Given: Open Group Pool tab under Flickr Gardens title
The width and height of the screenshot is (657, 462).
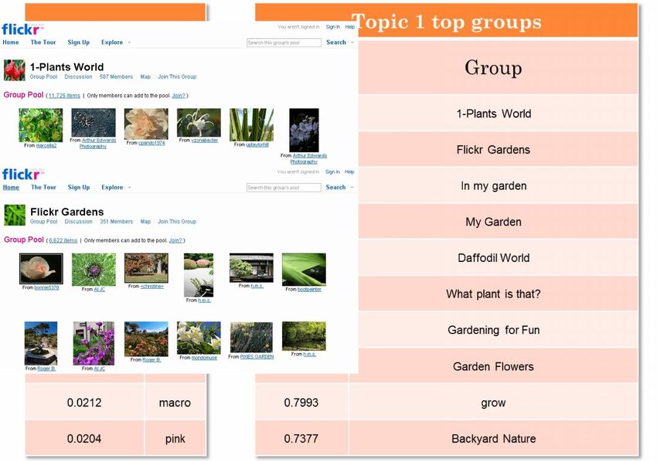Looking at the screenshot, I should point(43,222).
